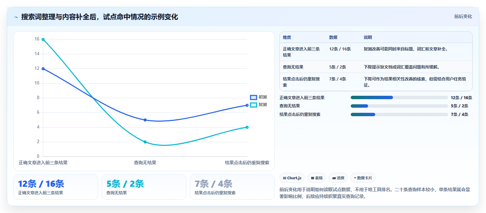
Task: Click x-axis label 查询无结果 on chart
Action: [145, 163]
